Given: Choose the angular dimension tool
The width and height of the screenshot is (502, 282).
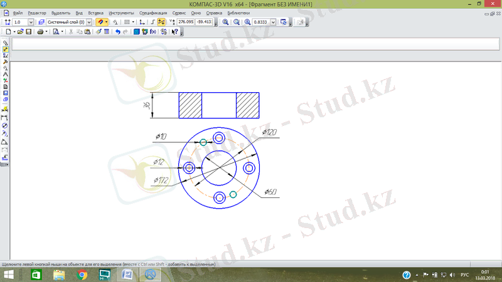Looking at the screenshot, I should point(5,142).
